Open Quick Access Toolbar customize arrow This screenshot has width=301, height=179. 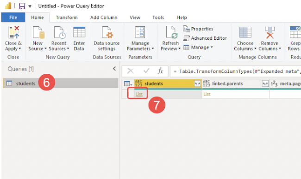click(30, 6)
